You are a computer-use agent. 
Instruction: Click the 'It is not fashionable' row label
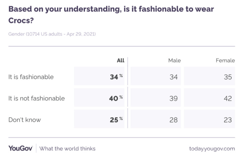click(37, 98)
